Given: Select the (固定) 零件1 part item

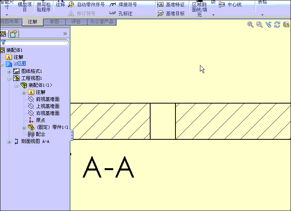Looking at the screenshot, I should coord(53,127).
